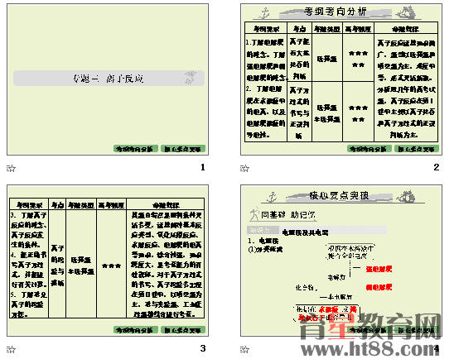Click the gray title banner on slide 1
Screen dimensions: 454x359
point(109,78)
